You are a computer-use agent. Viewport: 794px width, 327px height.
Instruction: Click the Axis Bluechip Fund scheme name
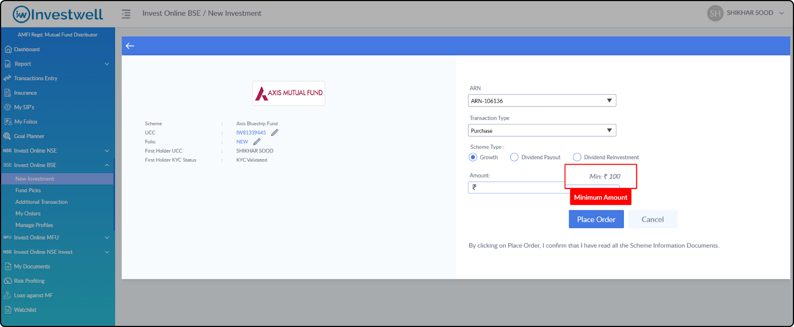coord(257,124)
